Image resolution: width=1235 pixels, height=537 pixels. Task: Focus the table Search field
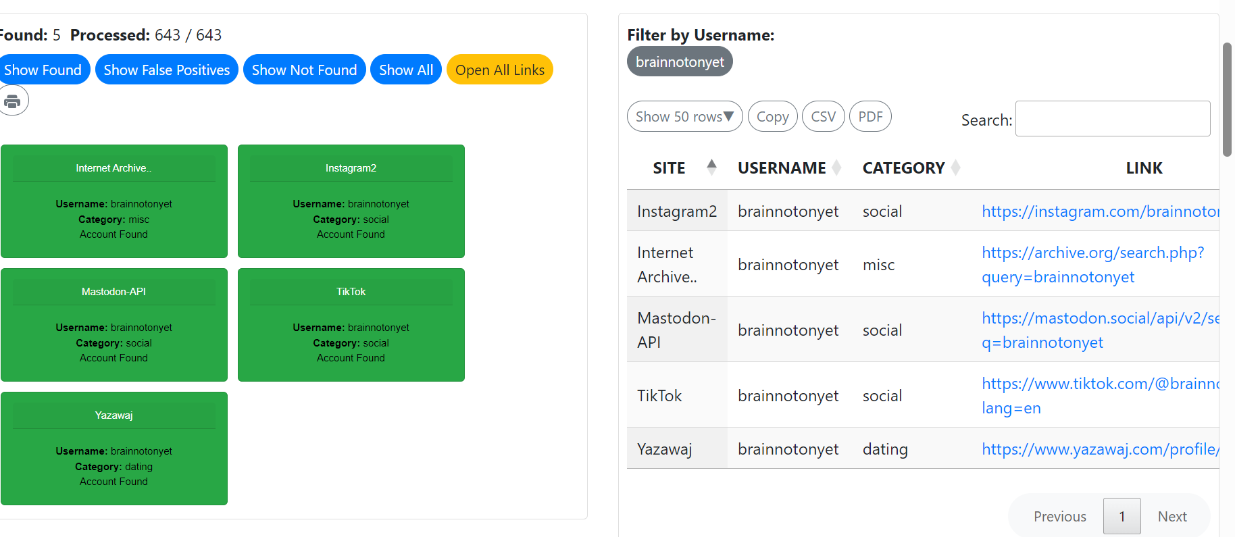1113,119
